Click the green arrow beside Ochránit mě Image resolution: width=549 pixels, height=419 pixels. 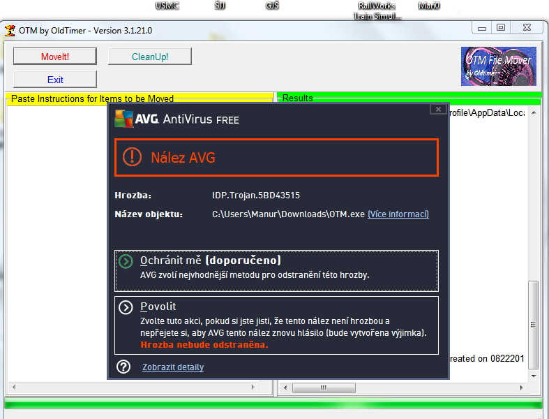click(x=126, y=261)
